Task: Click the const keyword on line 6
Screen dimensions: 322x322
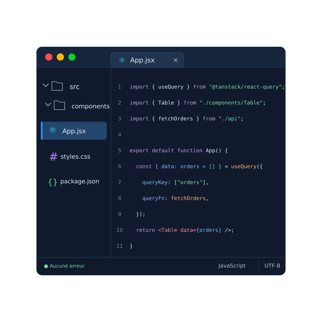Action: (x=144, y=166)
